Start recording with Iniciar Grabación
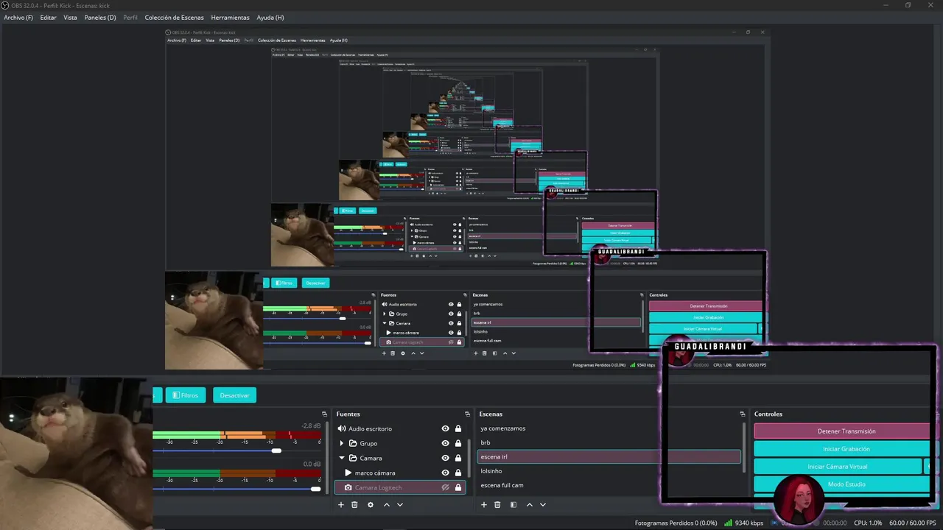 [x=841, y=449]
